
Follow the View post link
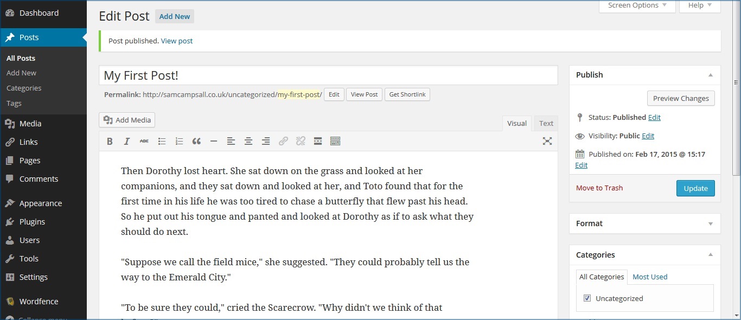point(177,41)
